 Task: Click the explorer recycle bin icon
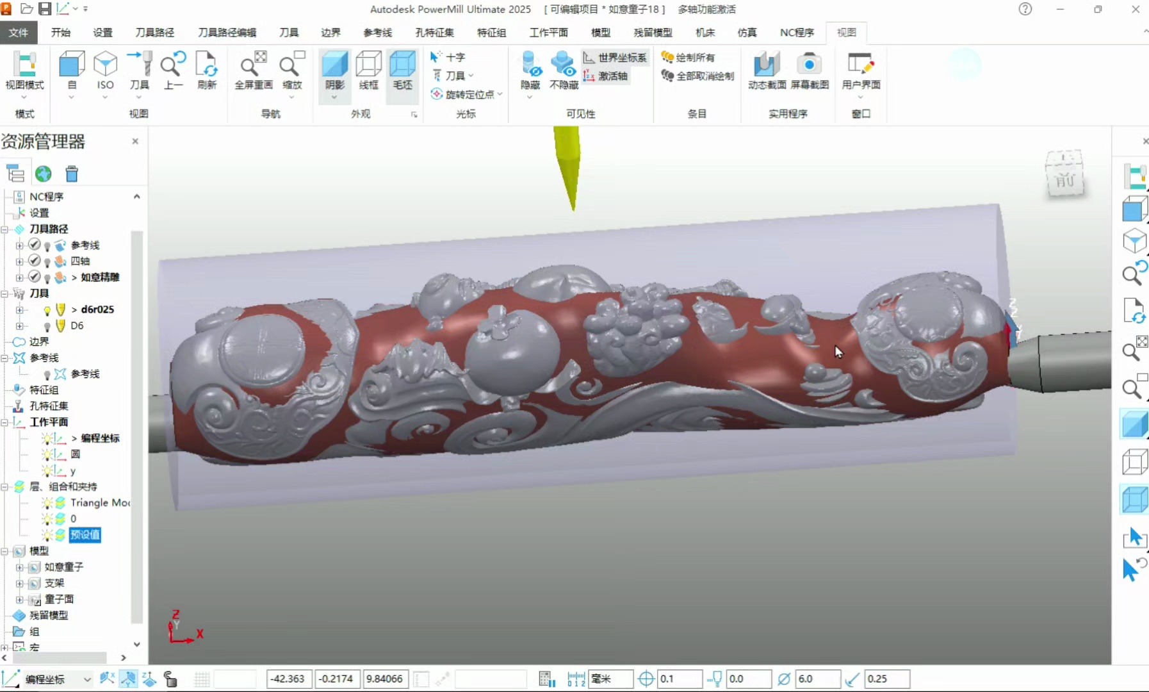coord(72,174)
